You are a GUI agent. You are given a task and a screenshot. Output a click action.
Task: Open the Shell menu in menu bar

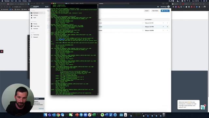pyautogui.click(x=12, y=1)
